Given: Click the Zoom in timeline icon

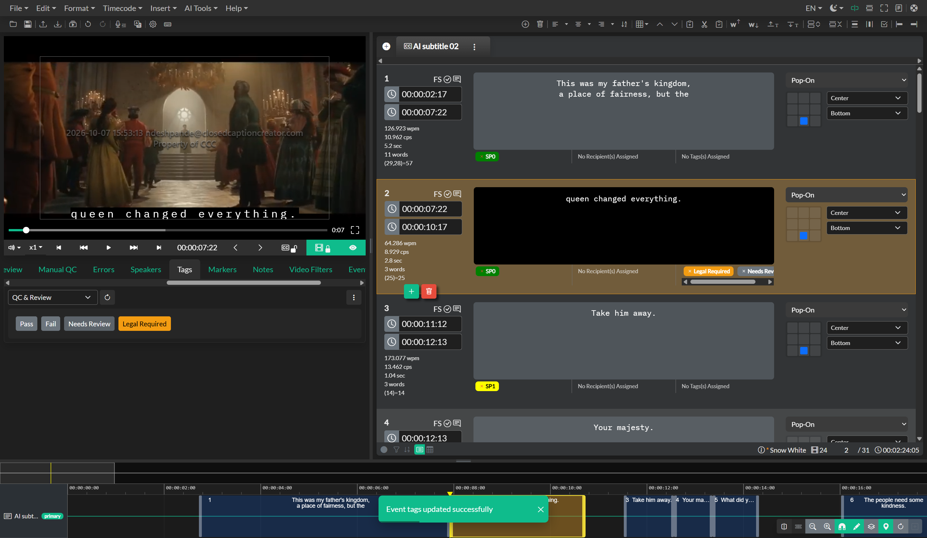Looking at the screenshot, I should coord(827,527).
